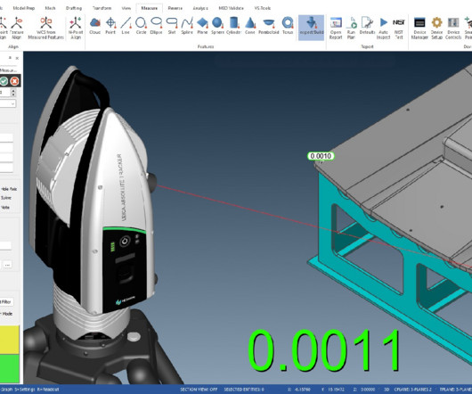
Task: Launch Auto Inspect
Action: click(x=383, y=29)
